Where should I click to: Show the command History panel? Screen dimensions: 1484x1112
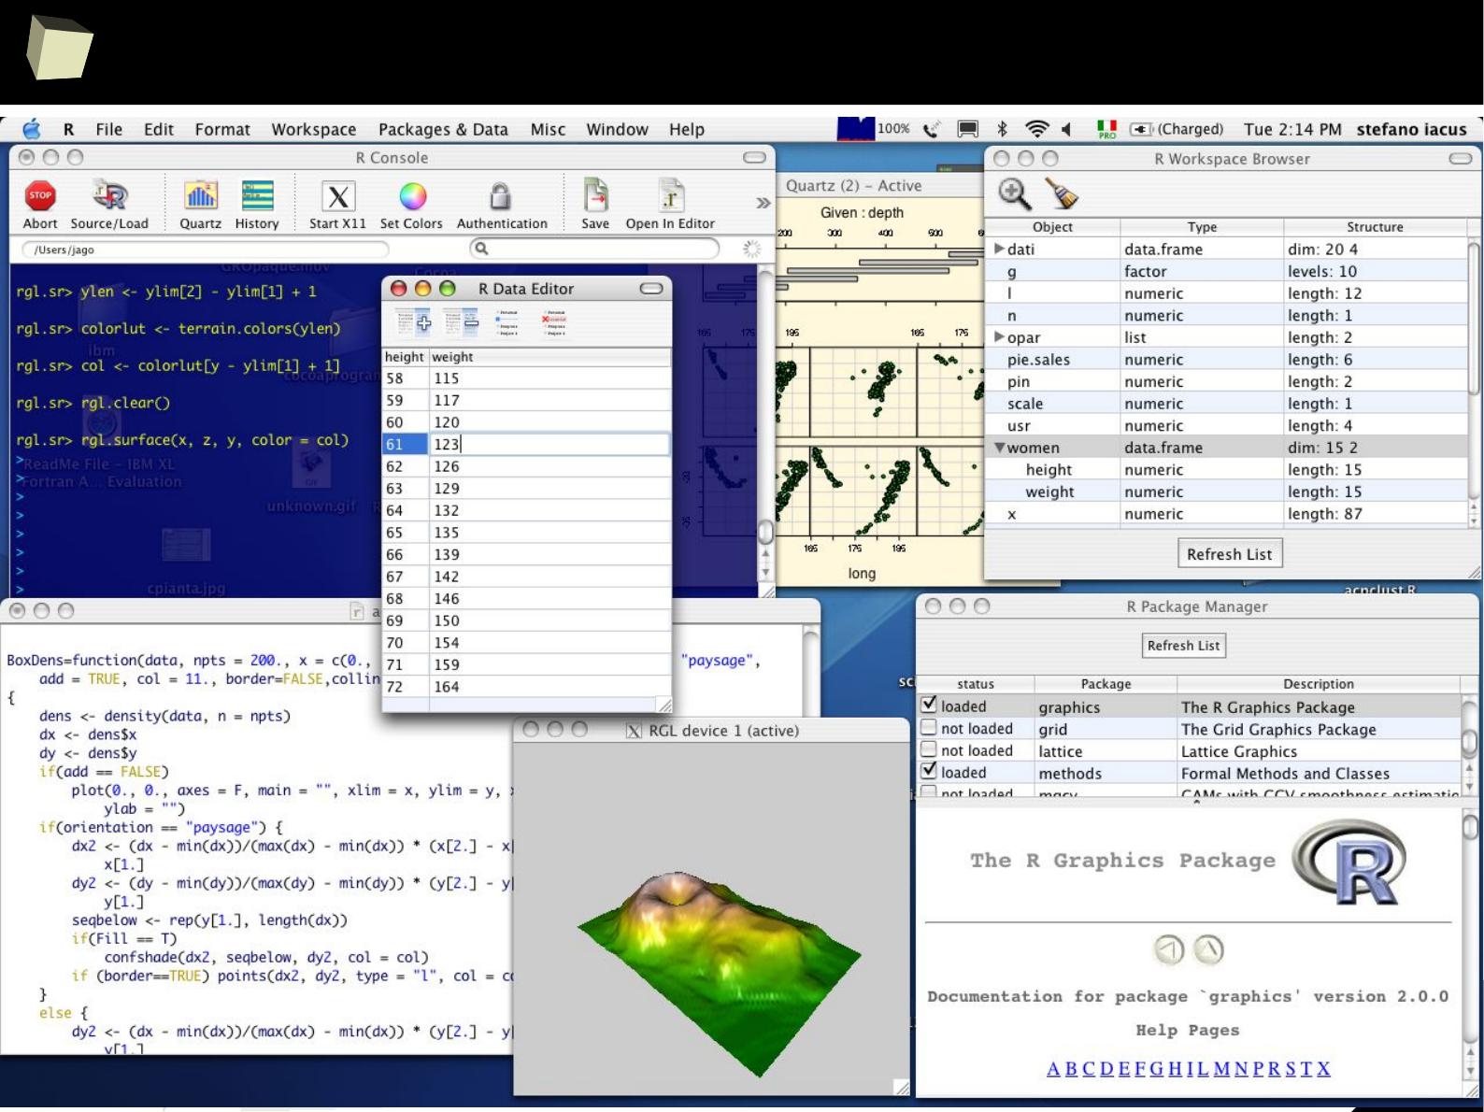pos(257,196)
